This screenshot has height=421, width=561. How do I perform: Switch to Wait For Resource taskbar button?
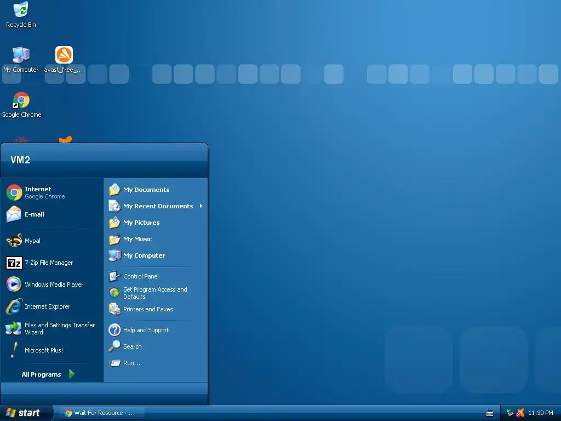coord(101,413)
